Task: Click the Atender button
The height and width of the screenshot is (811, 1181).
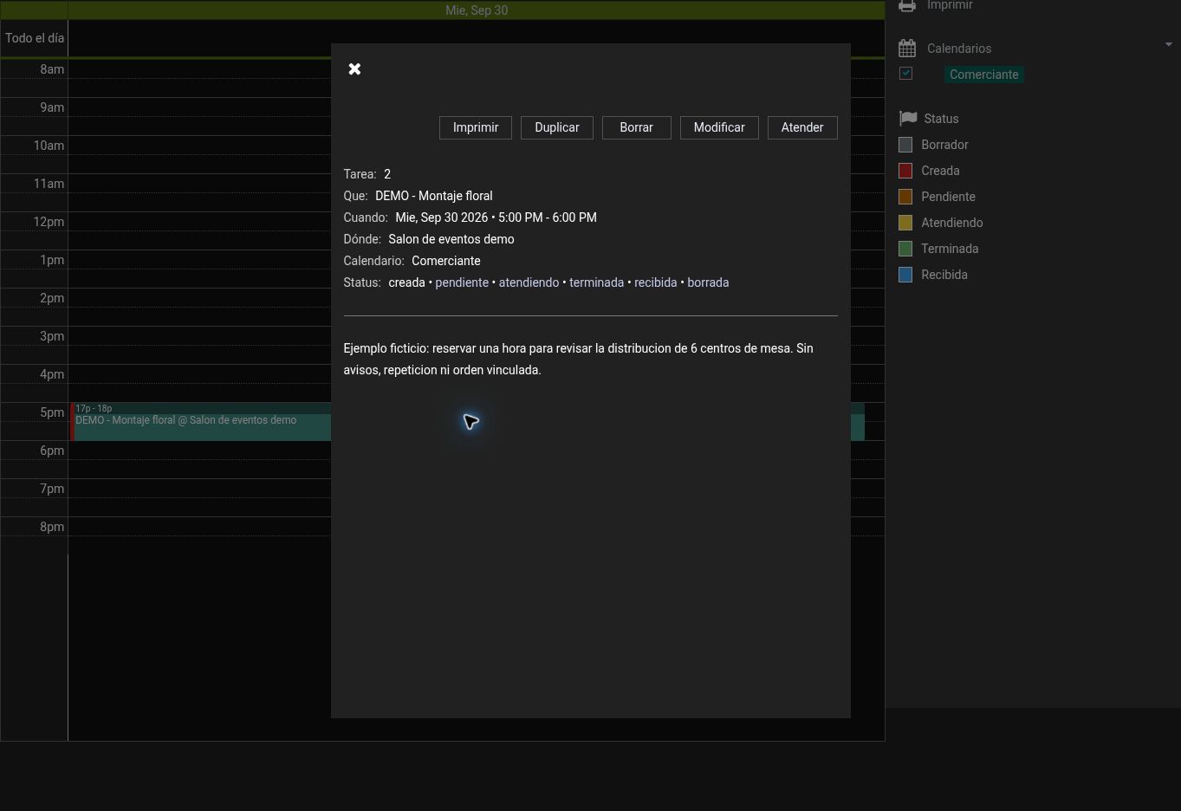Action: pos(802,127)
